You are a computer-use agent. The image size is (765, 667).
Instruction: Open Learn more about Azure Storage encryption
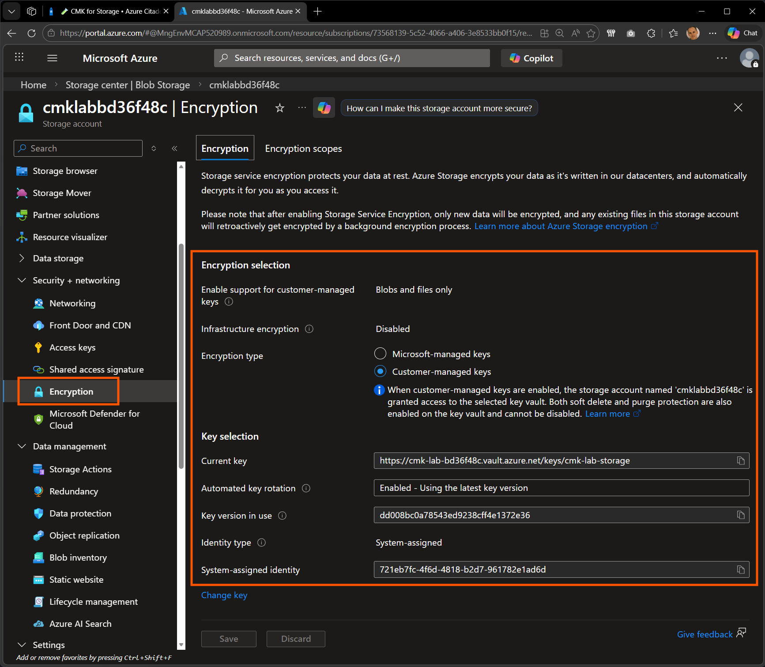coord(566,226)
